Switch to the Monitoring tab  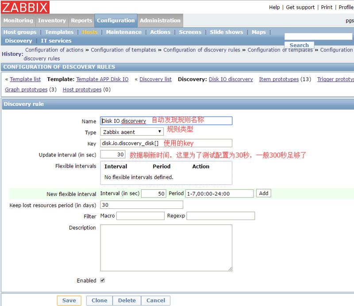(18, 20)
